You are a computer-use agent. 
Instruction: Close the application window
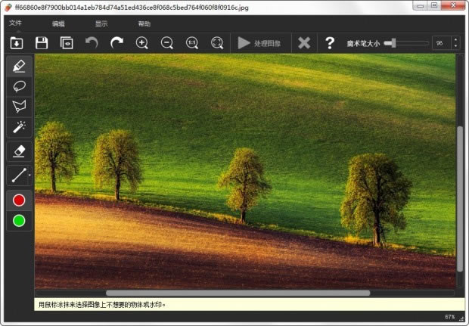(x=453, y=5)
